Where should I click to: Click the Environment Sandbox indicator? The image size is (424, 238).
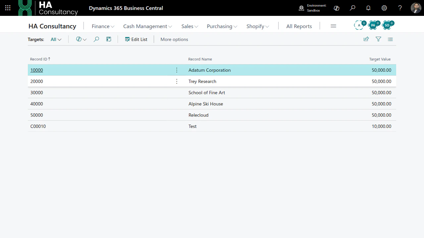click(312, 8)
